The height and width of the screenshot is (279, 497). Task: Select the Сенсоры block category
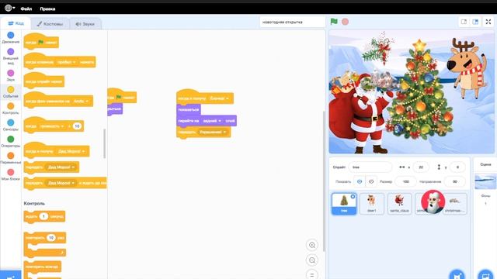coord(10,125)
